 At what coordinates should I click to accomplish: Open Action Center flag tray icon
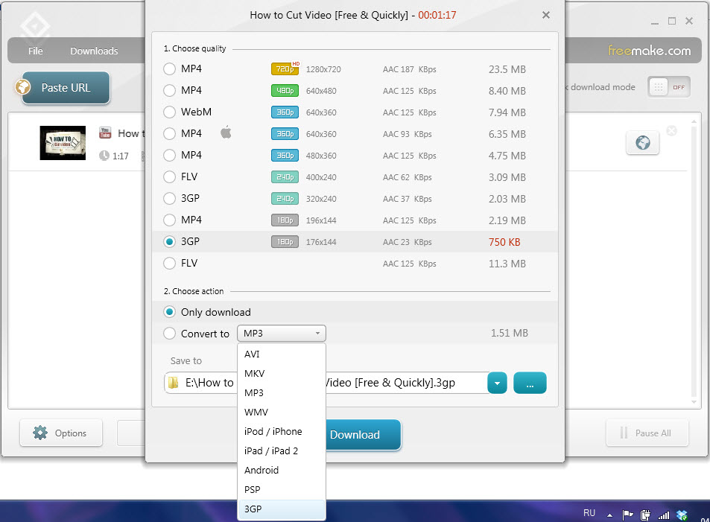(627, 515)
